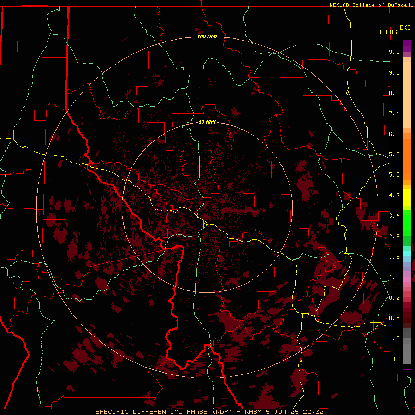The image size is (415, 415).
Task: Click the 5.0 scale value
Action: click(x=394, y=175)
